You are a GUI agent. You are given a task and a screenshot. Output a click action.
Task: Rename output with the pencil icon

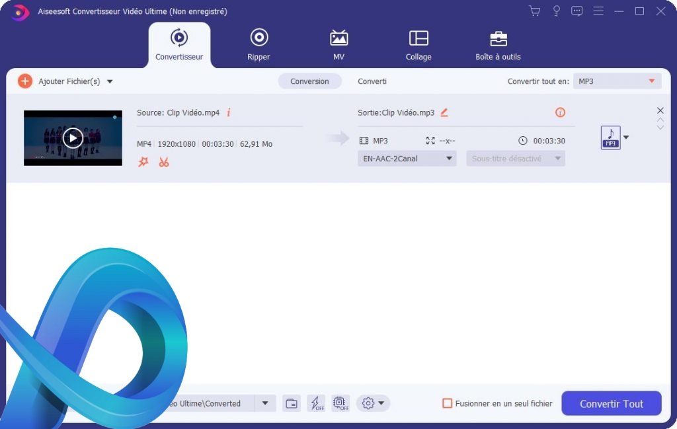pyautogui.click(x=444, y=112)
